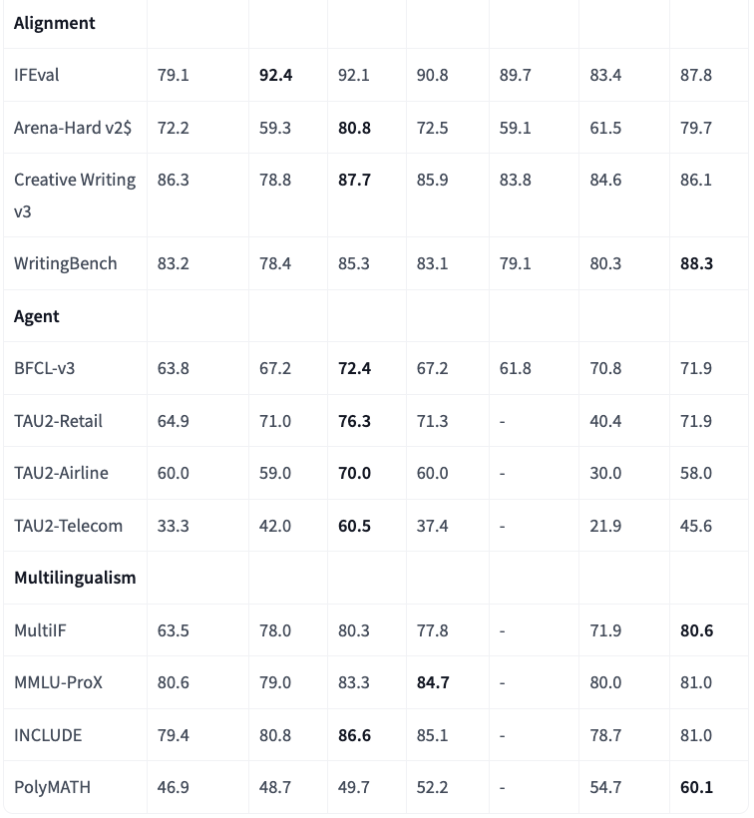Select the Creative Writing v3 row label

(x=75, y=196)
